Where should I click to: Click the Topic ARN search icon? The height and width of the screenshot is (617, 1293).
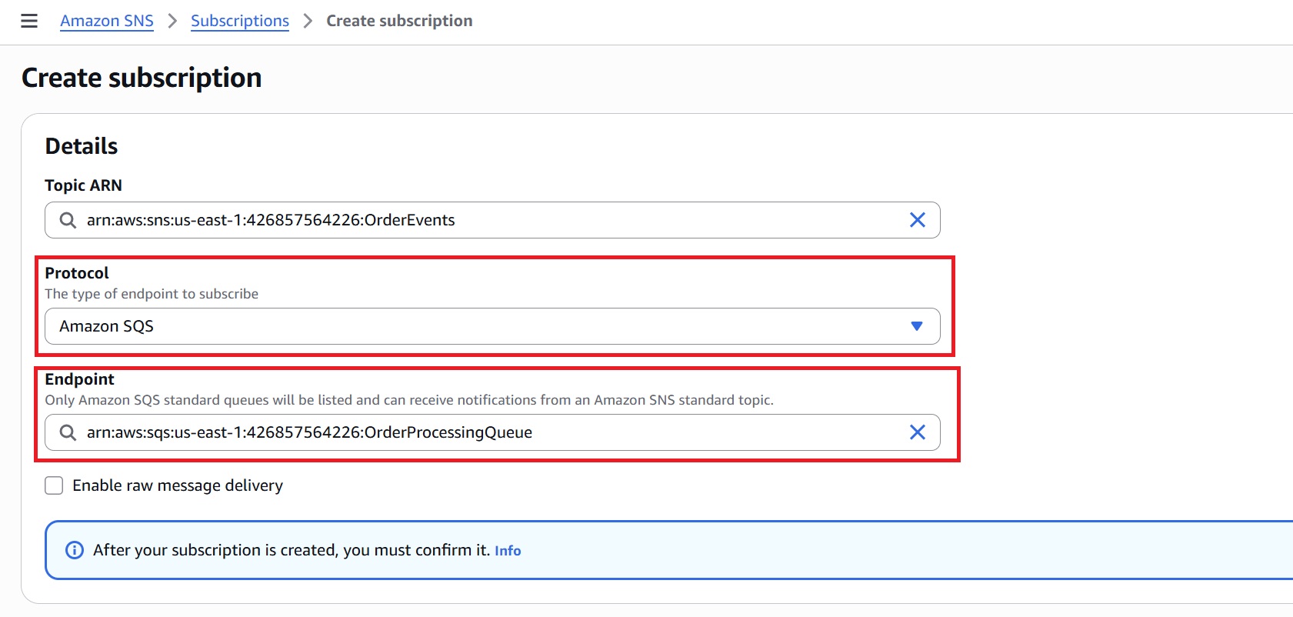tap(68, 220)
